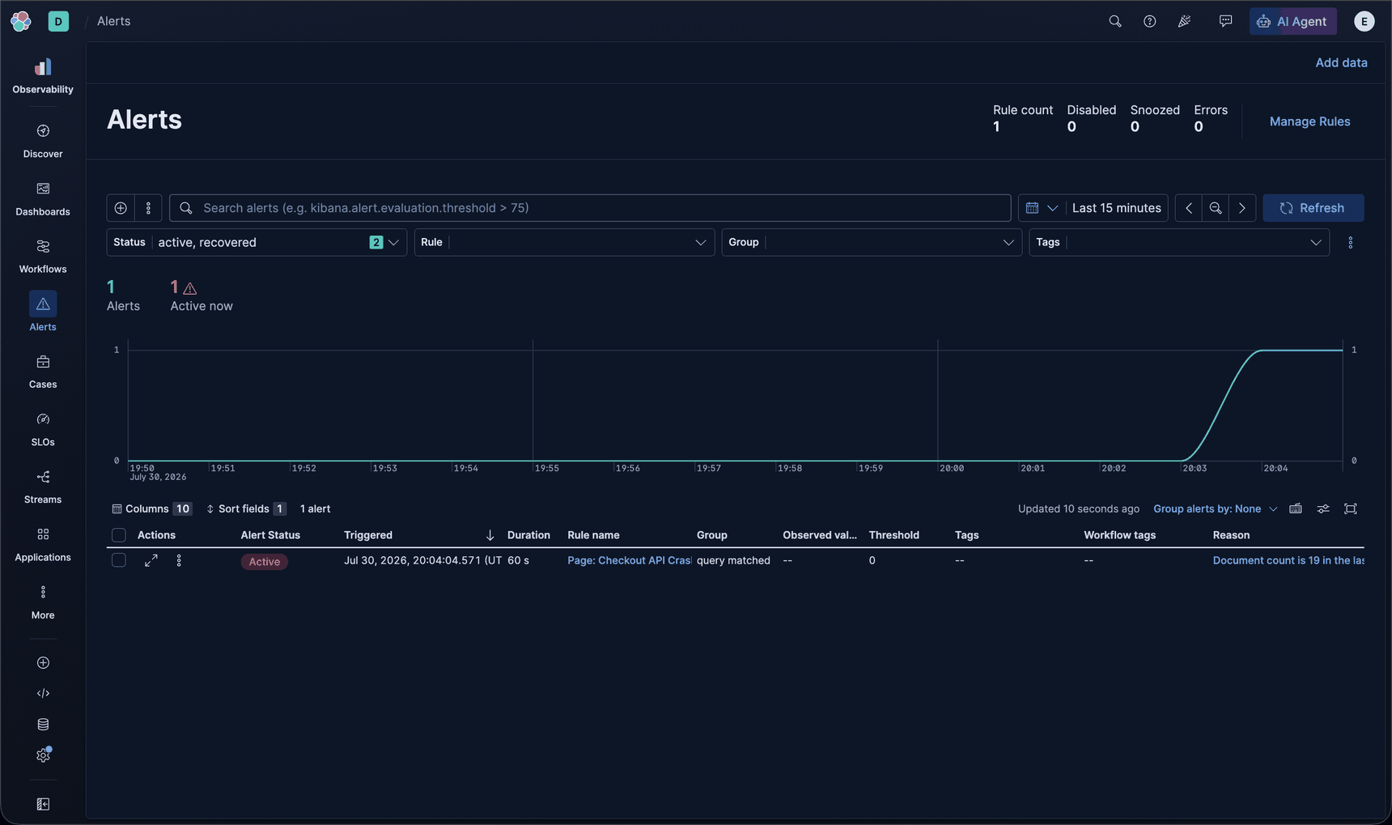Open Cases from the sidebar
Image resolution: width=1392 pixels, height=825 pixels.
(43, 372)
